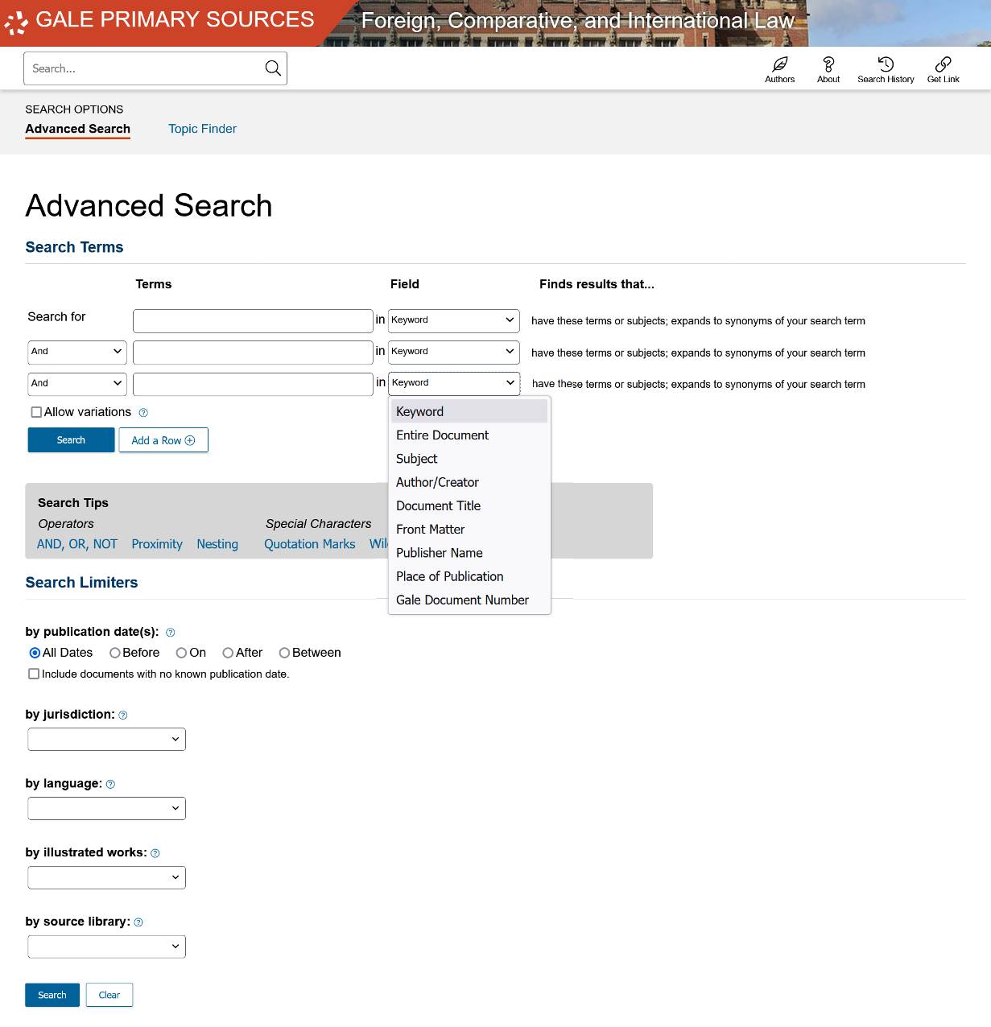Switch to the Advanced Search tab

click(77, 129)
